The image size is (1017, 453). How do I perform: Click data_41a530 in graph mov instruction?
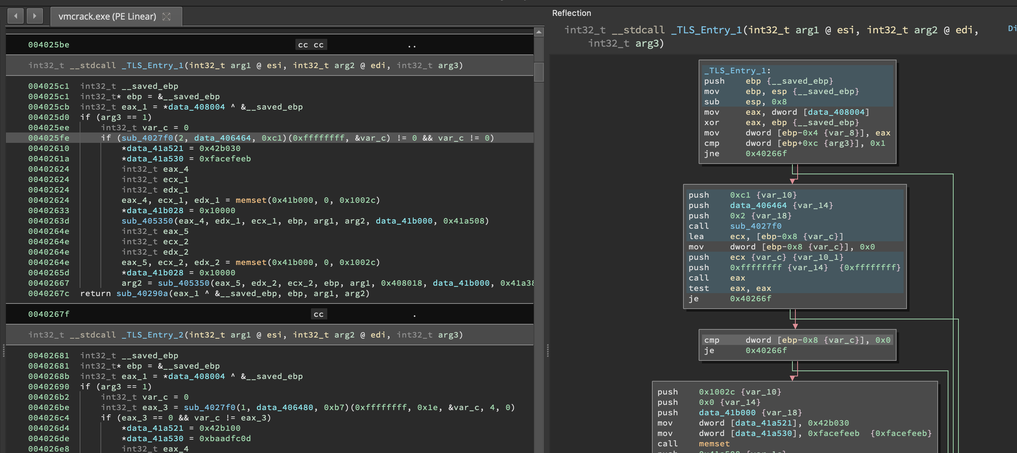pos(763,433)
